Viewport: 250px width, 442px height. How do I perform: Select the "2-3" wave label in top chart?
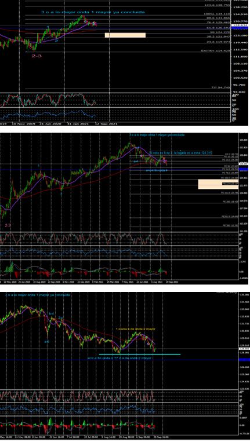click(37, 56)
